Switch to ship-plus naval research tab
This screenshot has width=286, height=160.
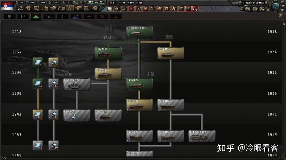[76, 17]
